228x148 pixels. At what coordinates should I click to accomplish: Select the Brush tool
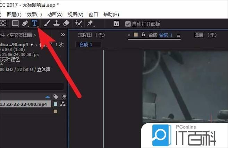[x=47, y=23]
